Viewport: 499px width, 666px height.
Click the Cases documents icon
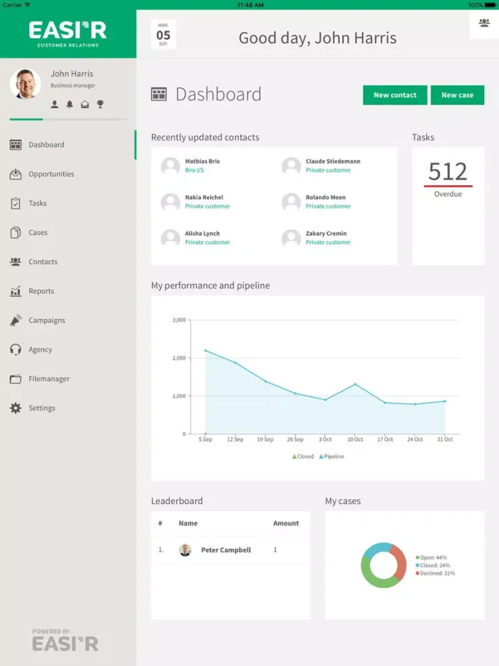16,232
